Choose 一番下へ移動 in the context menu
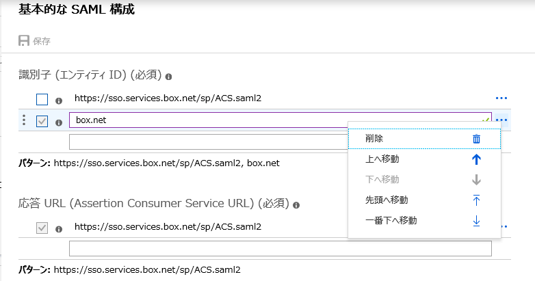 click(391, 221)
